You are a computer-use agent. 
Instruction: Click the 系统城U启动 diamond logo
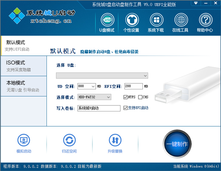(17, 16)
